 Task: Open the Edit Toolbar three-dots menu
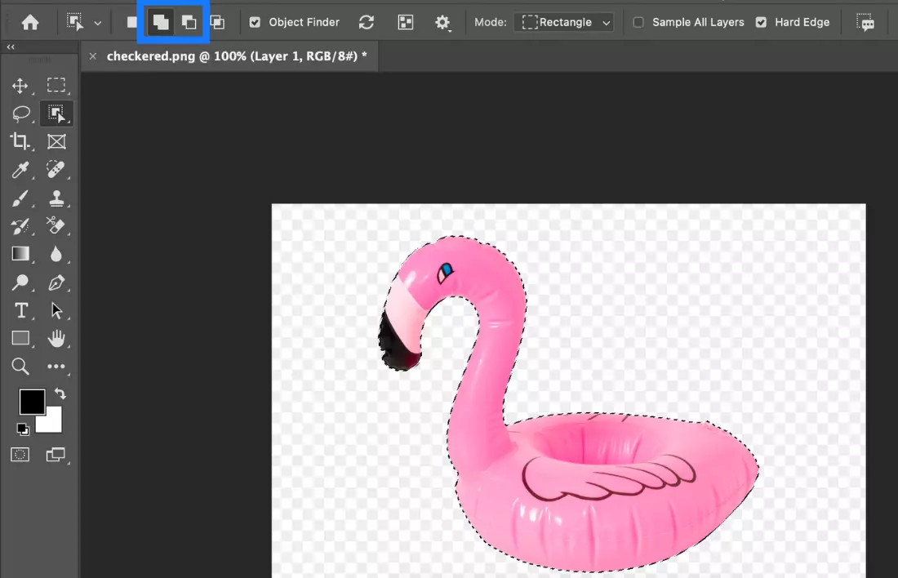coord(56,367)
